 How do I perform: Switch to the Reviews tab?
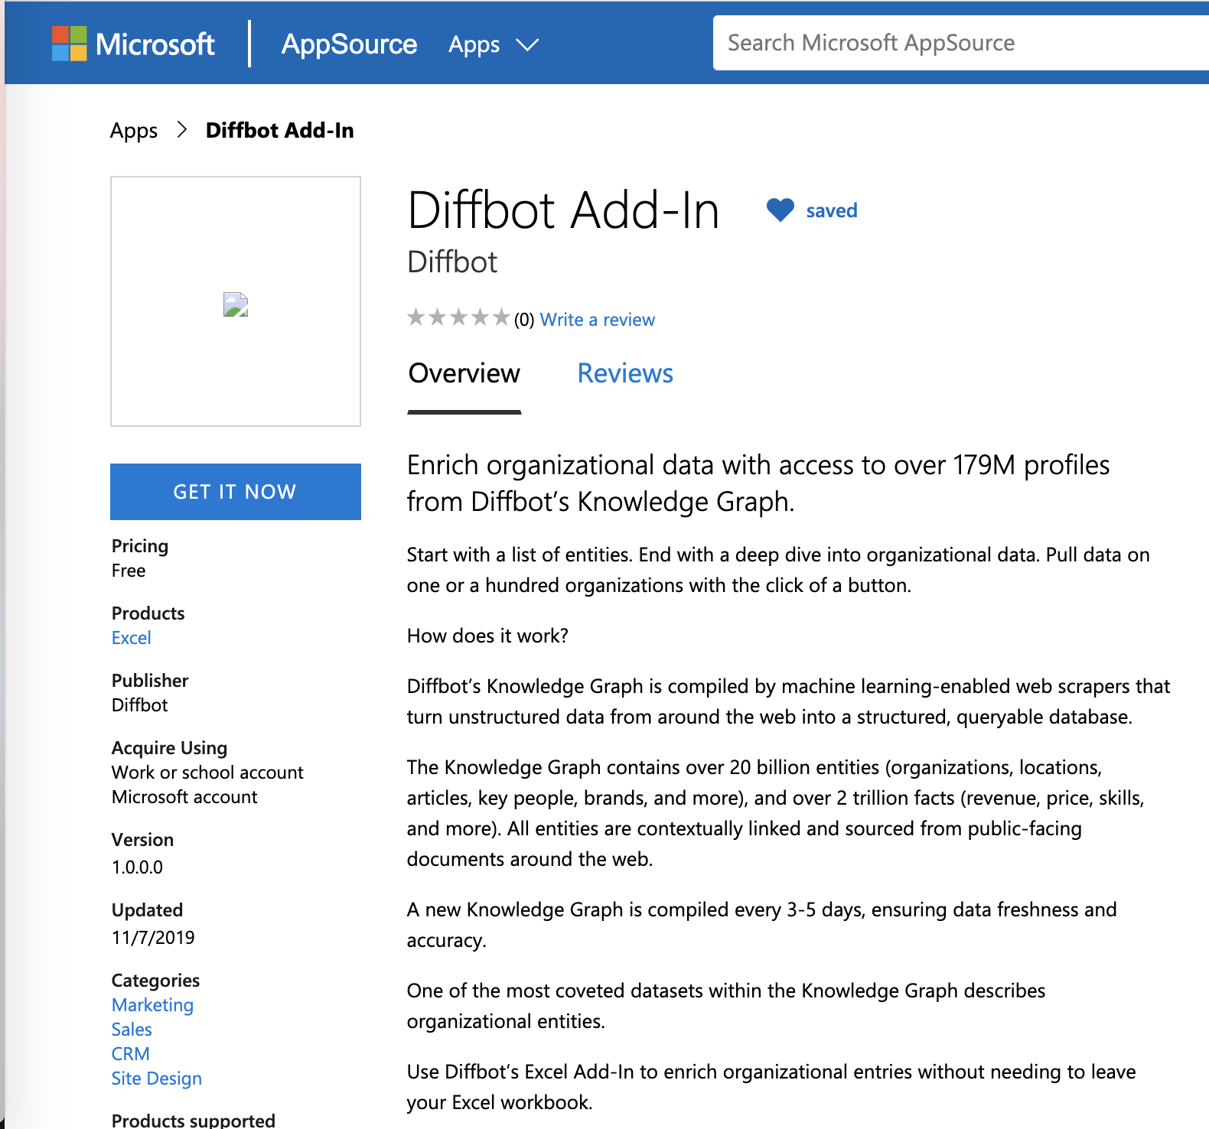tap(625, 373)
